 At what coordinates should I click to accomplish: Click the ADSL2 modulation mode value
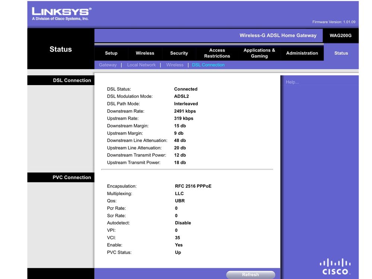[181, 96]
